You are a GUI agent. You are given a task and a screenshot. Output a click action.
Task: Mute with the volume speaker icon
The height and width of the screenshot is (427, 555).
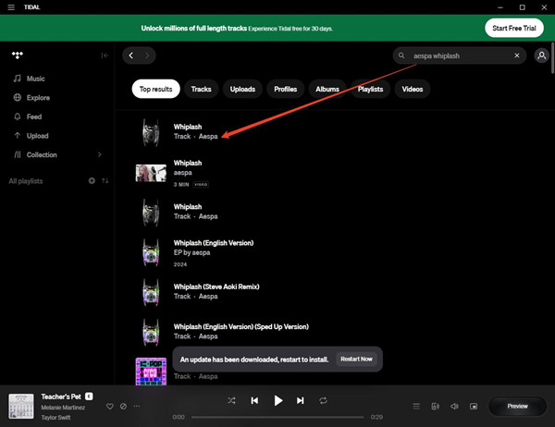tap(454, 406)
